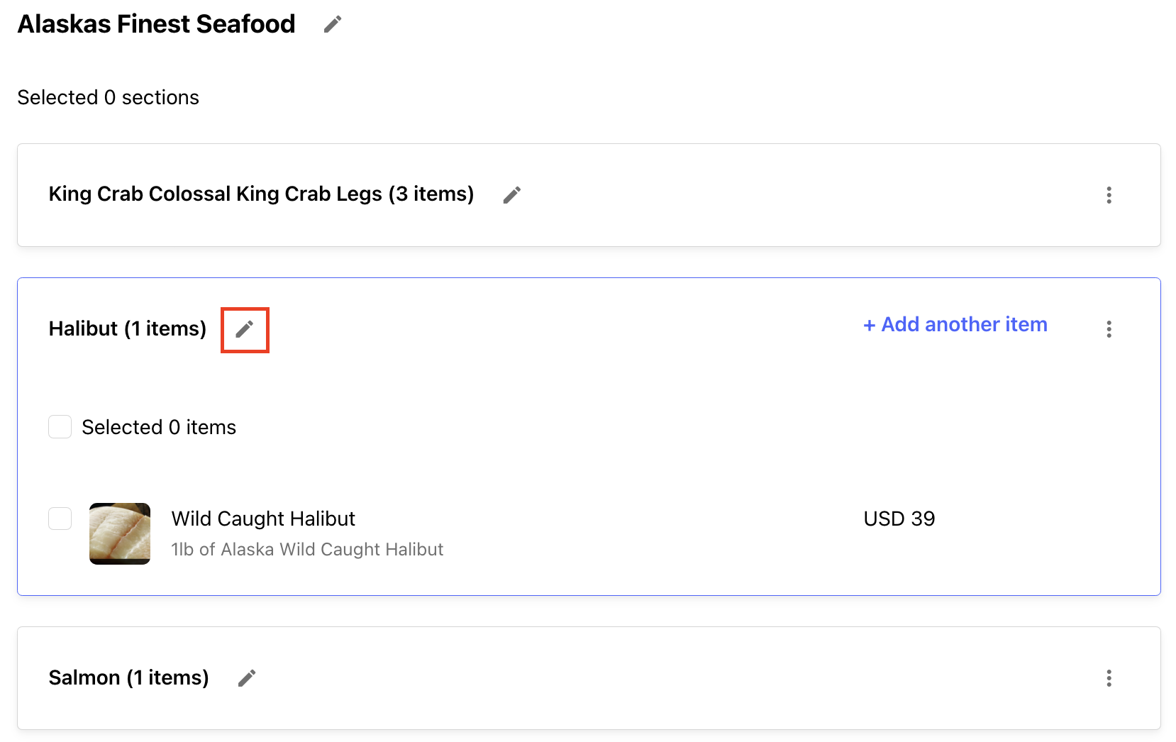Image resolution: width=1176 pixels, height=742 pixels.
Task: Edit the Alaskas Finest Seafood menu name
Action: pyautogui.click(x=333, y=24)
